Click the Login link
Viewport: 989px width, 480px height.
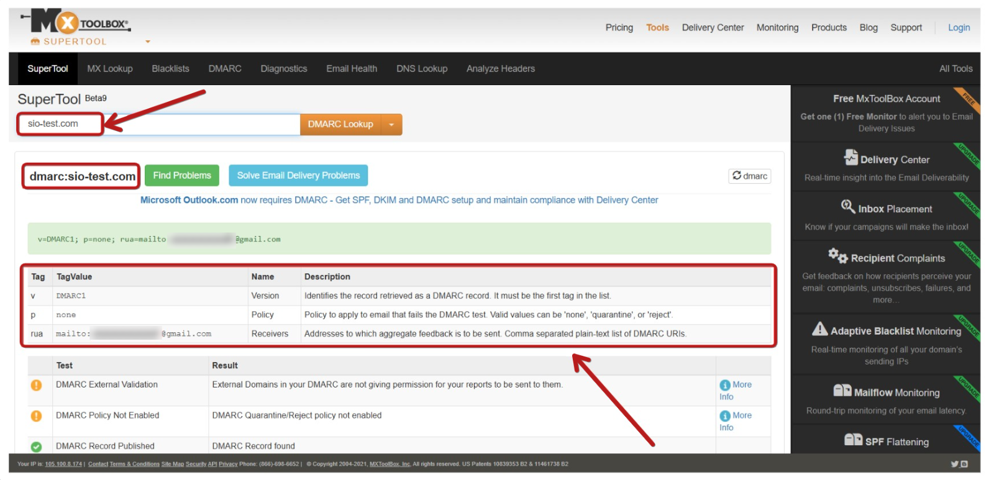coord(959,27)
